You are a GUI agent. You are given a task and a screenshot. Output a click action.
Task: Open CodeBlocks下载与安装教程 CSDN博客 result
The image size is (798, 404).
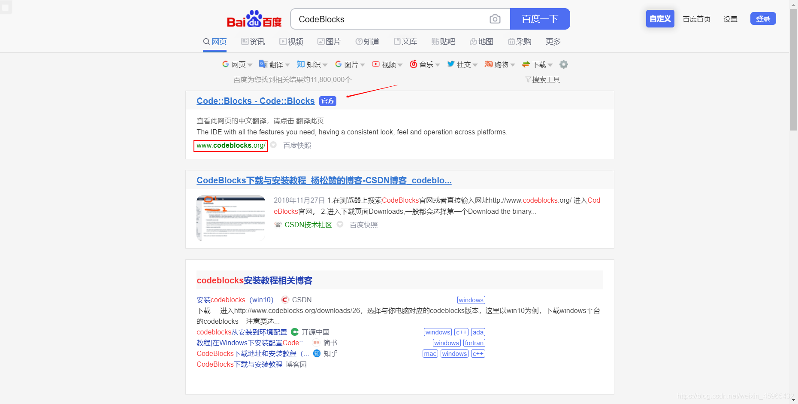pyautogui.click(x=324, y=180)
